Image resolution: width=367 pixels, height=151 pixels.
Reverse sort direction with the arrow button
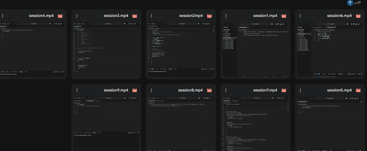coord(350,3)
